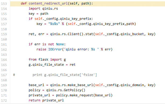
Task: Click 'ret, err' on line 159
Action: pos(36,34)
